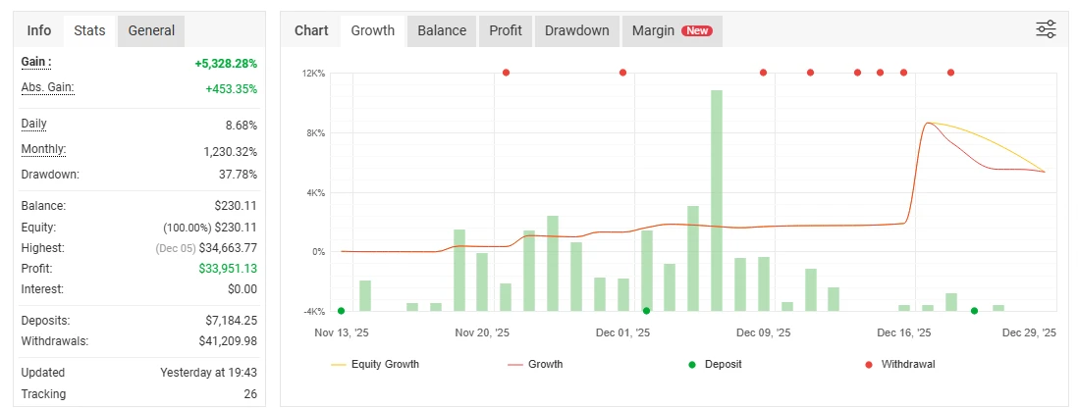
Task: Switch to the Info tab
Action: click(x=39, y=30)
